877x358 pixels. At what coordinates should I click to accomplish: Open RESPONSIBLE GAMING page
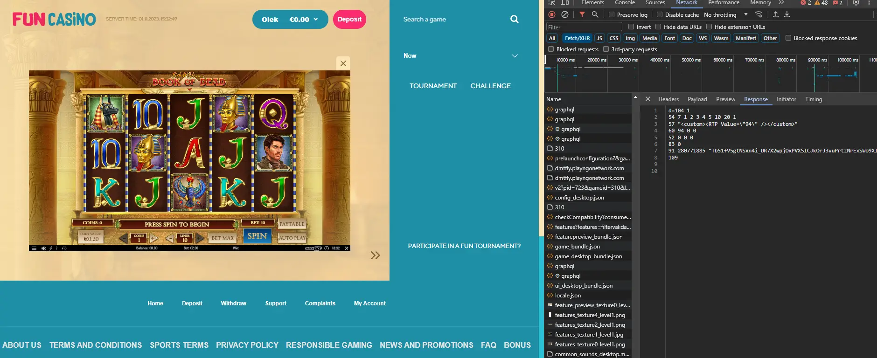pos(329,345)
